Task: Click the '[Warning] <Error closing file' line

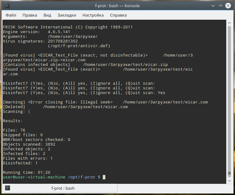Action: click(105, 102)
